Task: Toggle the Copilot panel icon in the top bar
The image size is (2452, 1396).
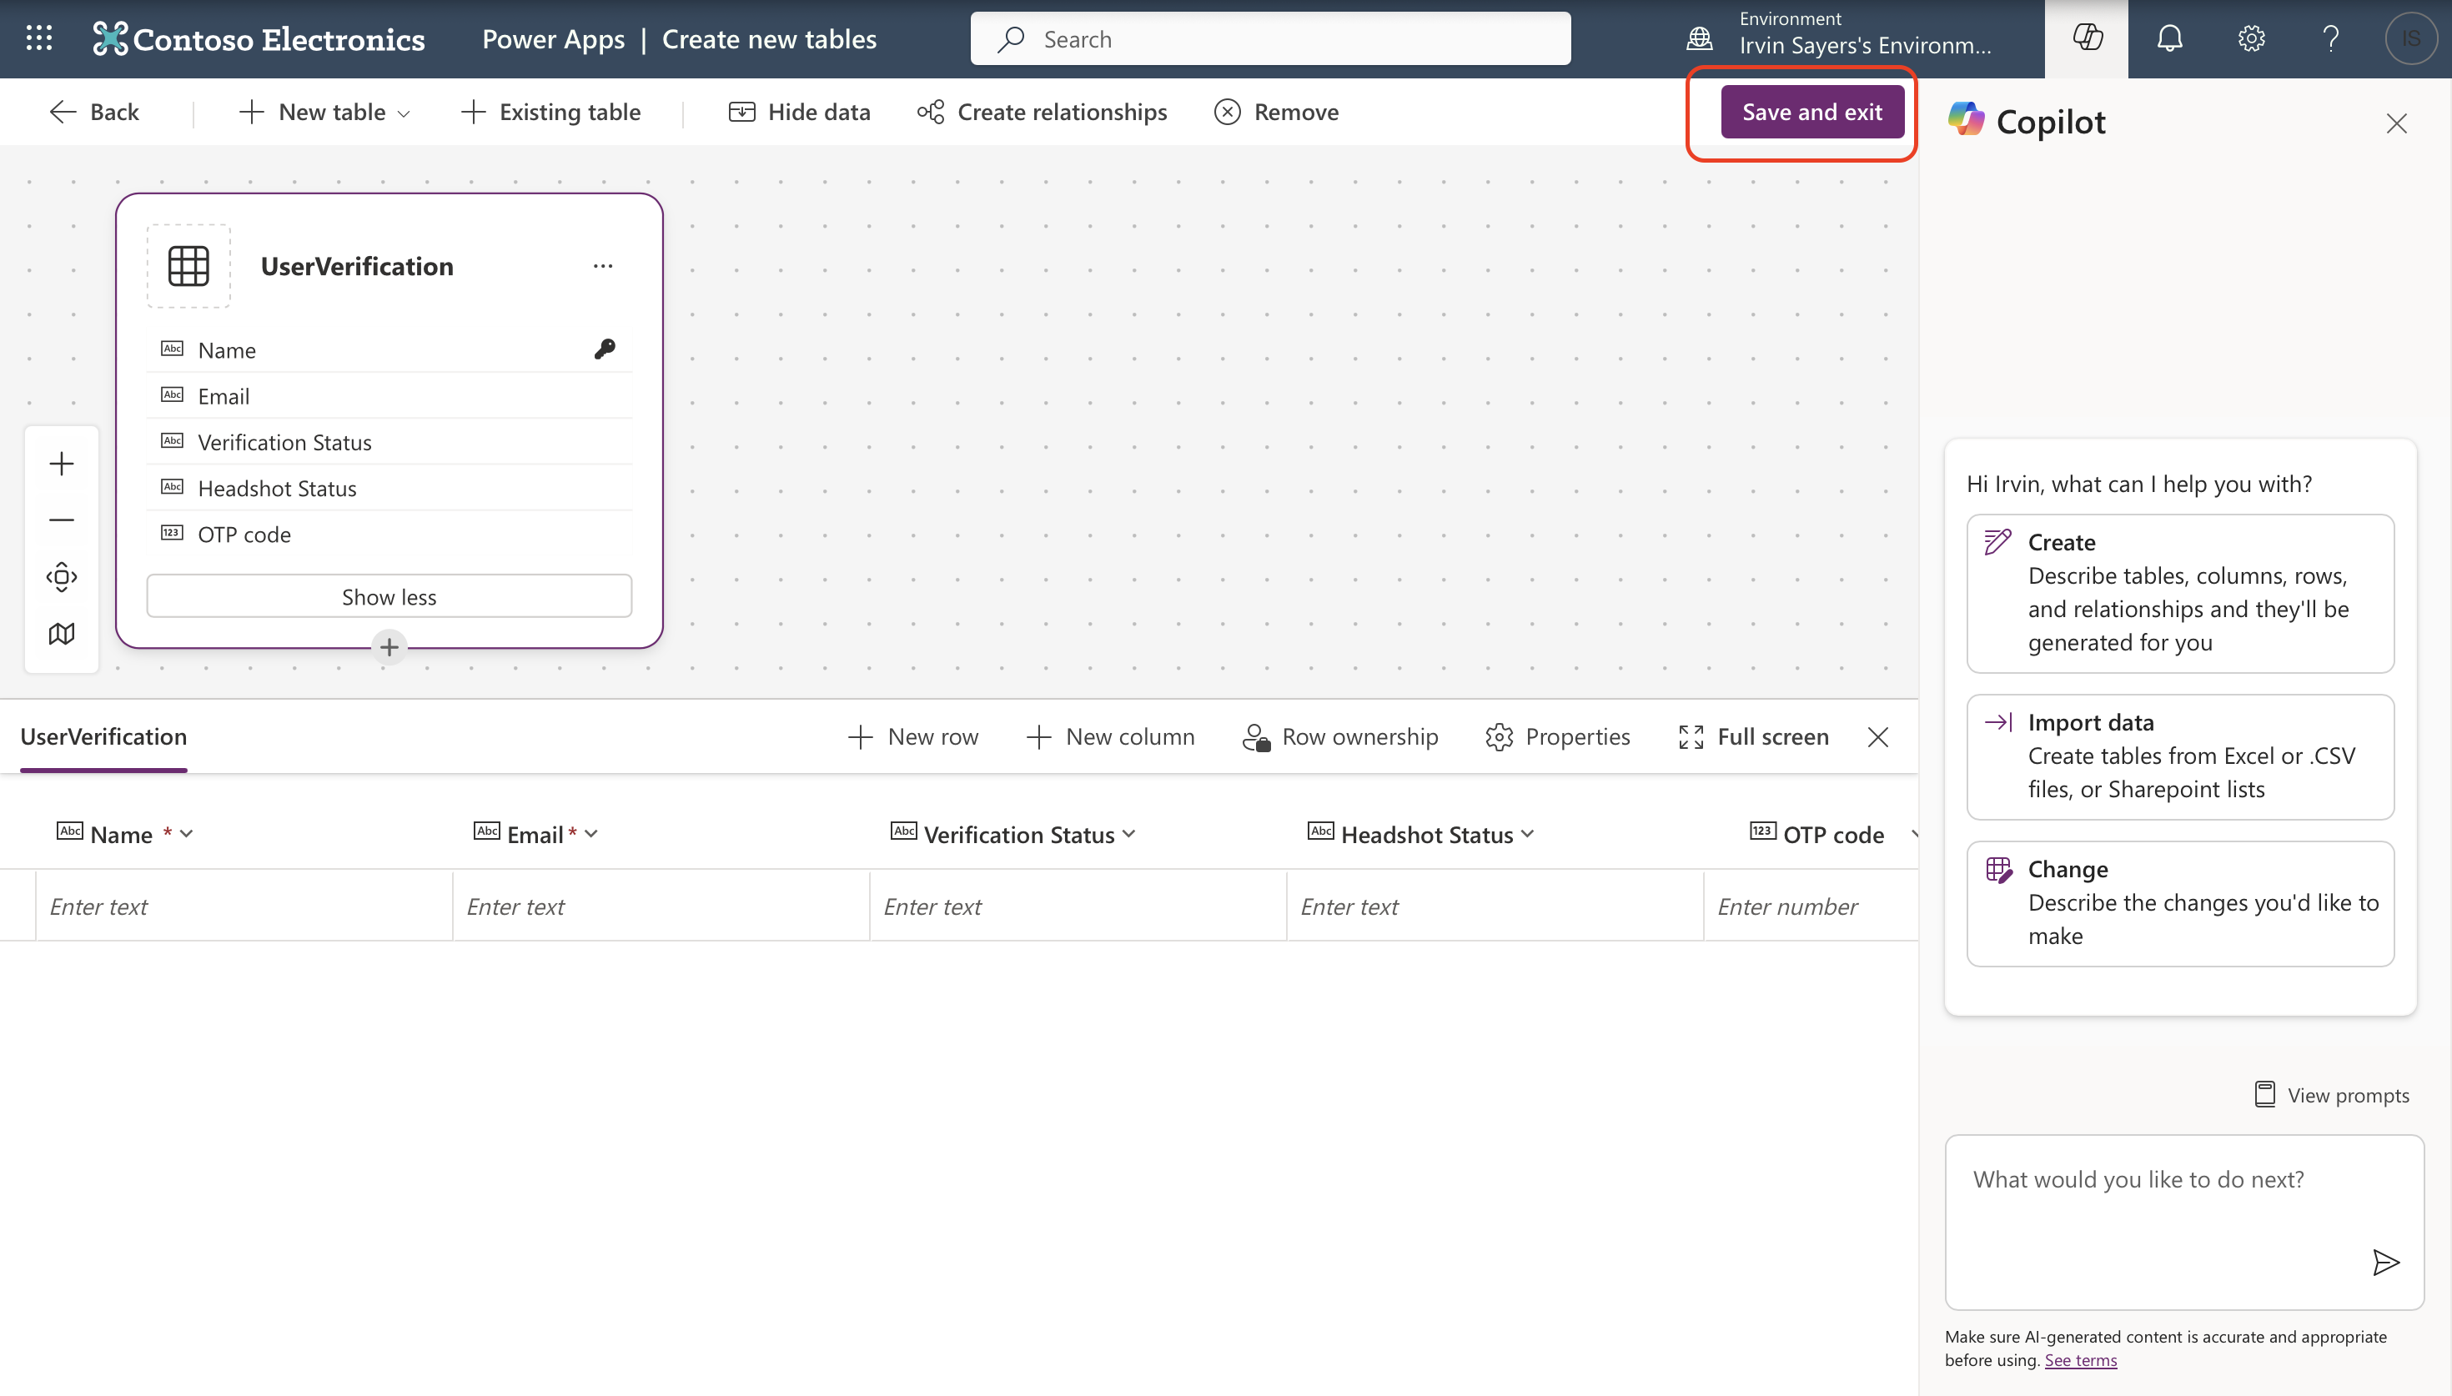Action: pyautogui.click(x=2087, y=38)
